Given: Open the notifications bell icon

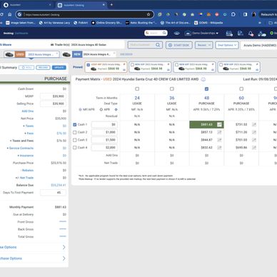Looking at the screenshot, I should [x=251, y=34].
